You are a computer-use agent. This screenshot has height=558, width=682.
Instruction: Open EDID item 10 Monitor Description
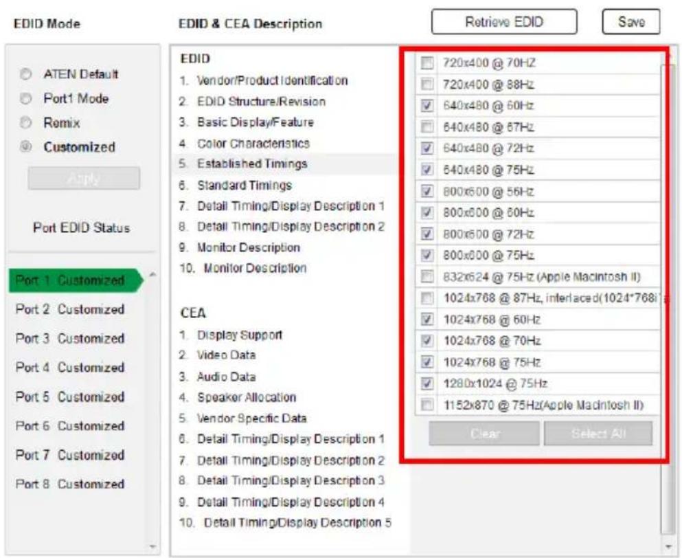tap(242, 268)
